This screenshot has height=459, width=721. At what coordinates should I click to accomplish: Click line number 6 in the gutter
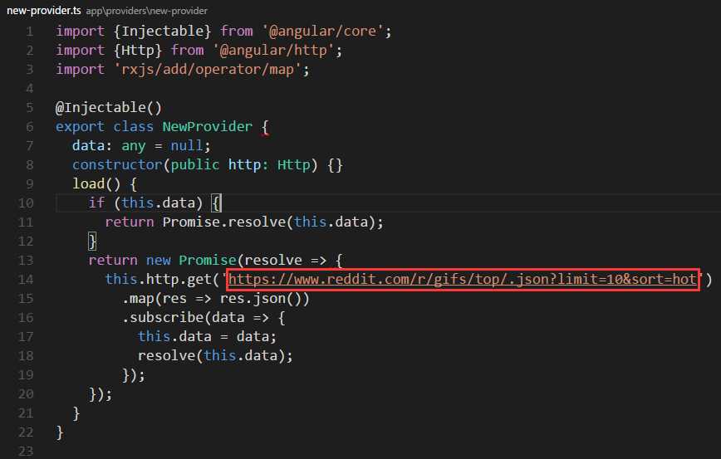point(30,127)
